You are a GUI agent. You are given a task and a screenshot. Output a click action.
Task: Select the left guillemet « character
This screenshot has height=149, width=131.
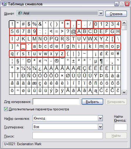coord(40,61)
